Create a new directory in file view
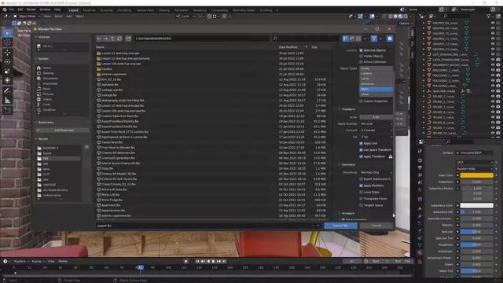This screenshot has width=503, height=283. click(128, 39)
